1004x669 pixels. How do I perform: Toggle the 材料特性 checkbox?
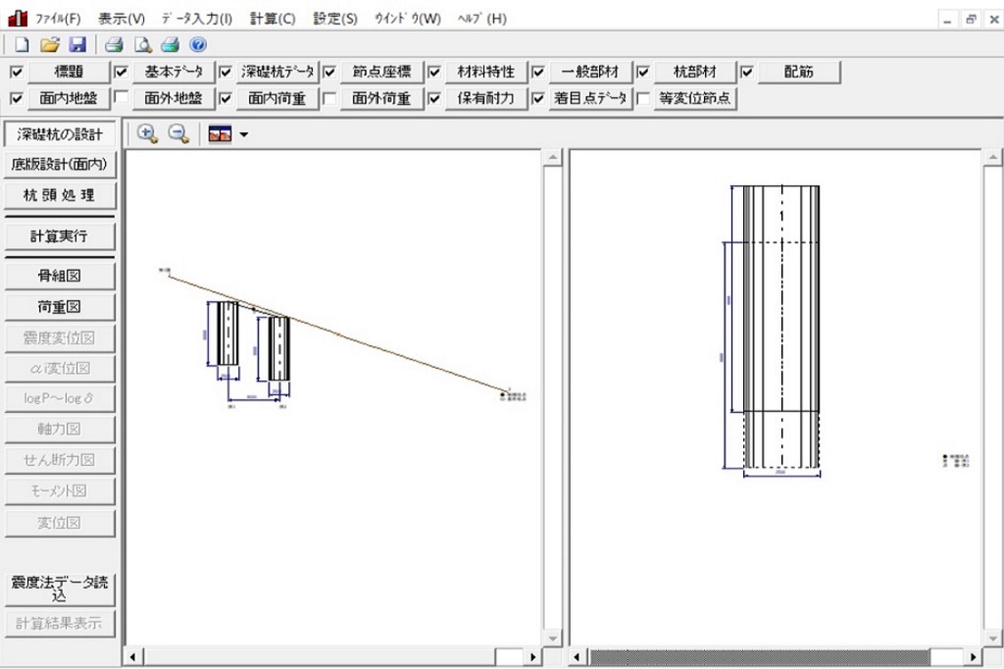pyautogui.click(x=434, y=72)
